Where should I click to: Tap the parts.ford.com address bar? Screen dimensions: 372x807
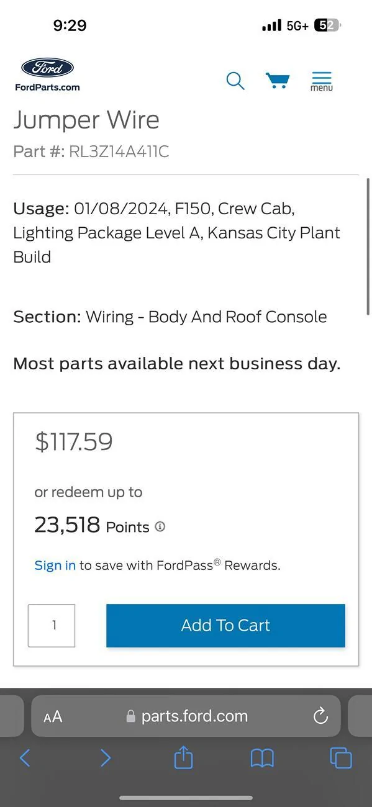click(x=194, y=716)
